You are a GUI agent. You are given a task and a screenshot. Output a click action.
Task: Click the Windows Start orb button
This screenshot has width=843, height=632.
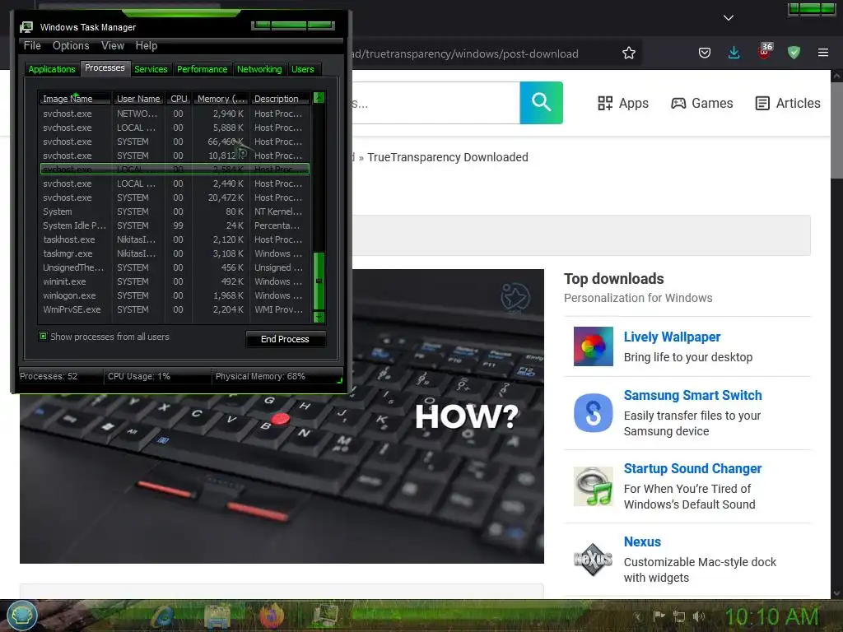click(x=21, y=616)
